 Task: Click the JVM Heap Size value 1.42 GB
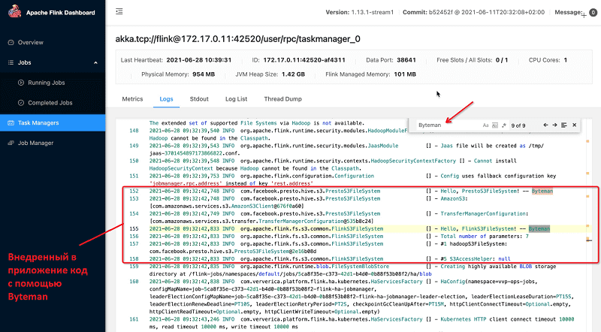[x=293, y=74]
